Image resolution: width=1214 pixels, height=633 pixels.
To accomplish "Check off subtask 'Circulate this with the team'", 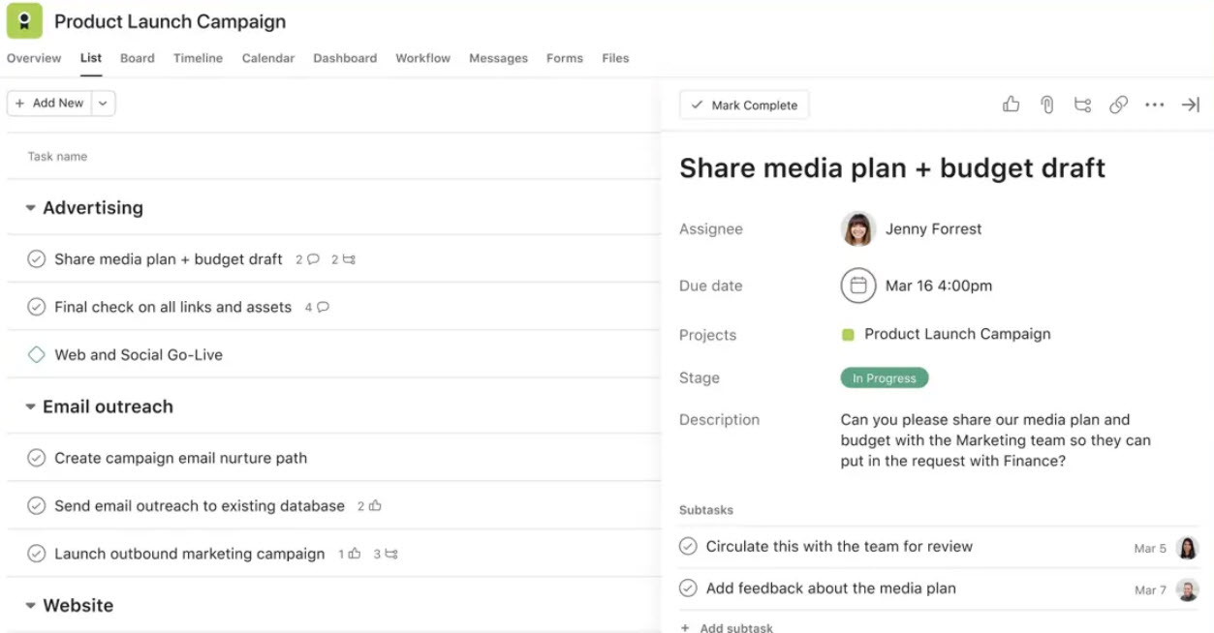I will pyautogui.click(x=688, y=546).
